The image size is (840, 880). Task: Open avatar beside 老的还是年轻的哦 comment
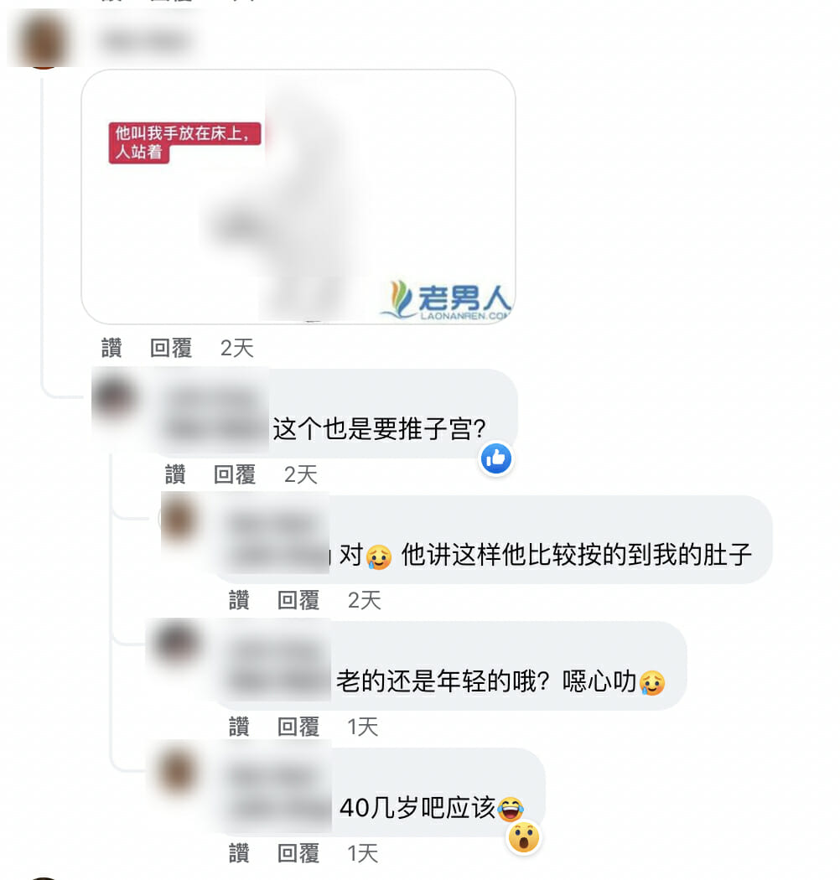click(x=178, y=644)
